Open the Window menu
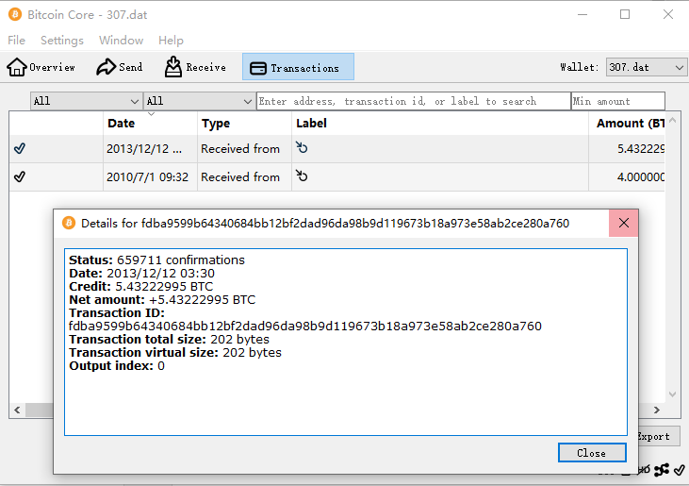 (x=121, y=41)
